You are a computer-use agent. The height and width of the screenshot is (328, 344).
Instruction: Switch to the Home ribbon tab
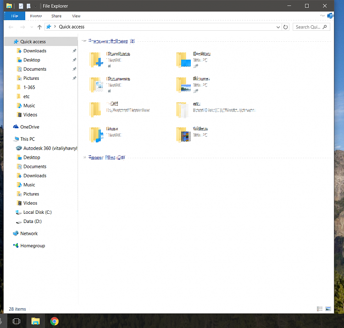tap(36, 16)
